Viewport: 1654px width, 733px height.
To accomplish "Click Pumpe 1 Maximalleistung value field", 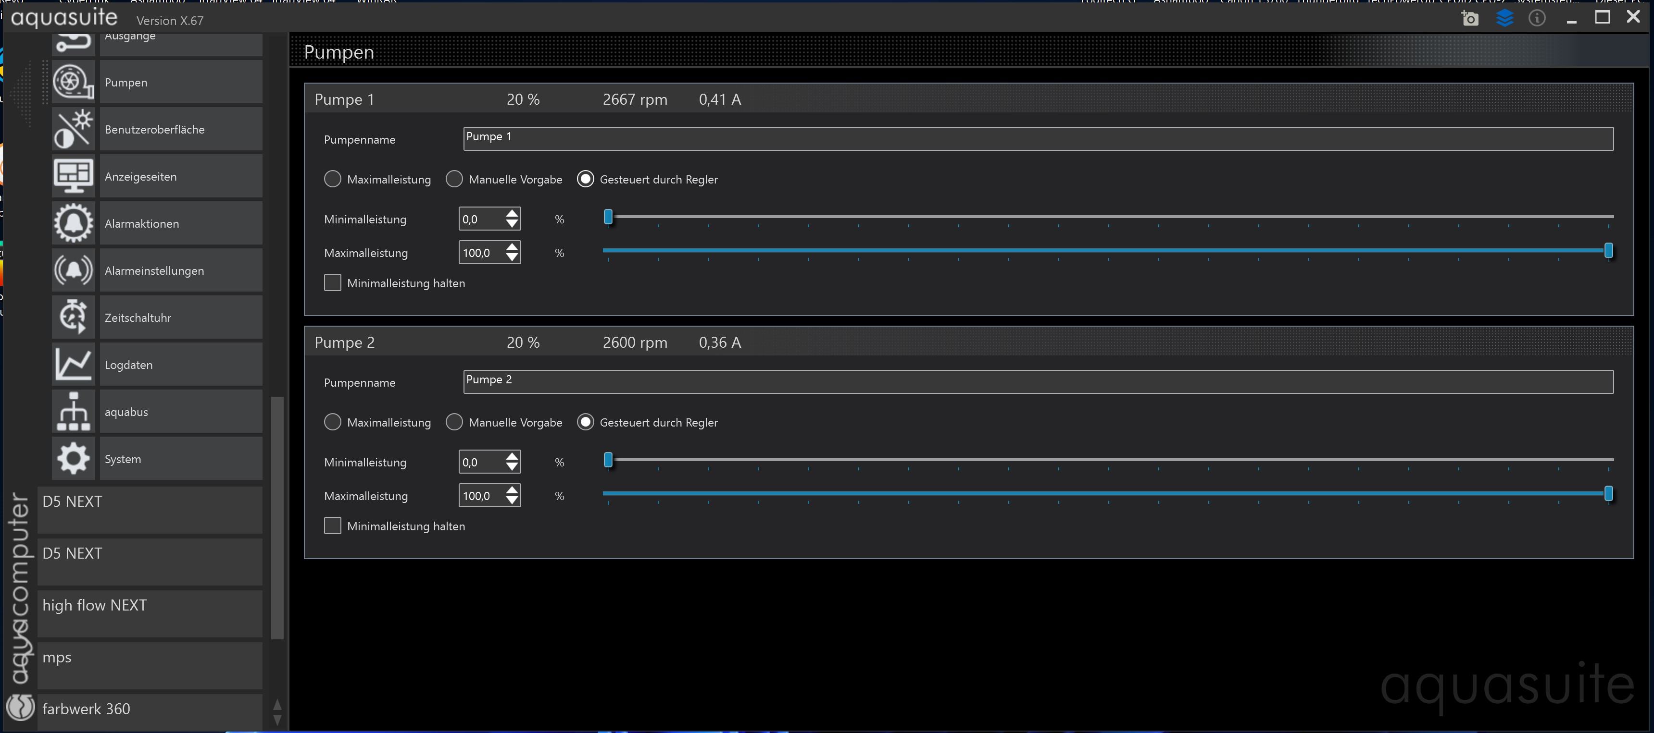I will (482, 253).
